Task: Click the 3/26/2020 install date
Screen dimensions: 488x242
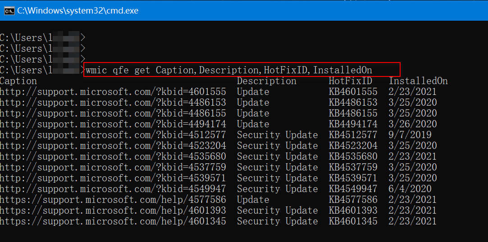Action: pos(413,124)
